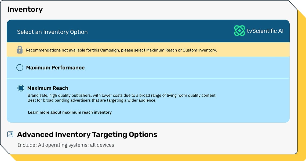Click the dark blue header bar
306x161 pixels.
[x=148, y=31]
